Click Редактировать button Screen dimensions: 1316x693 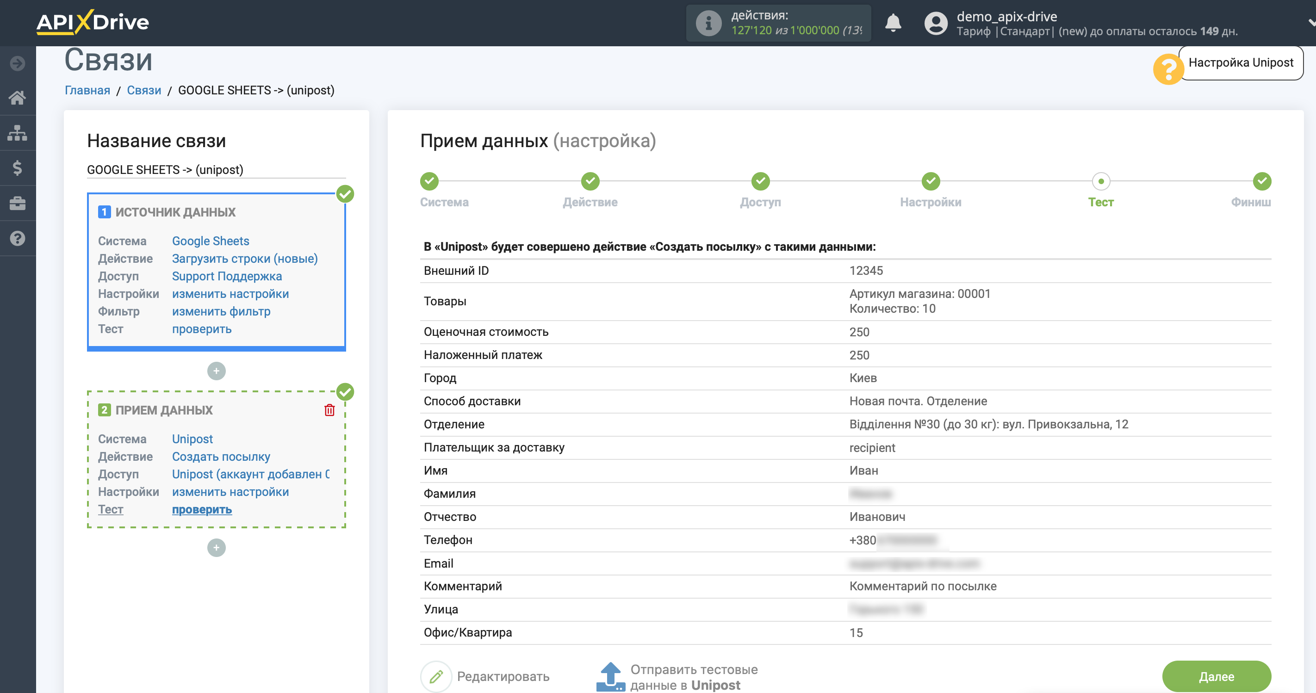tap(485, 677)
